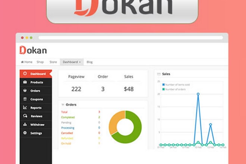
Task: Click the Reviews speech bubble icon
Action: 25,116
